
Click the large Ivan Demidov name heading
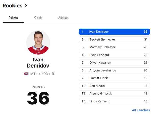click(x=38, y=63)
